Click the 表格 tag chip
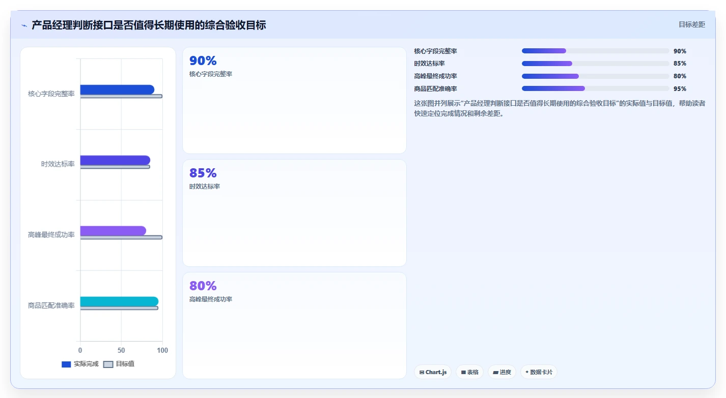Viewport: 726px width, 398px height. (469, 372)
